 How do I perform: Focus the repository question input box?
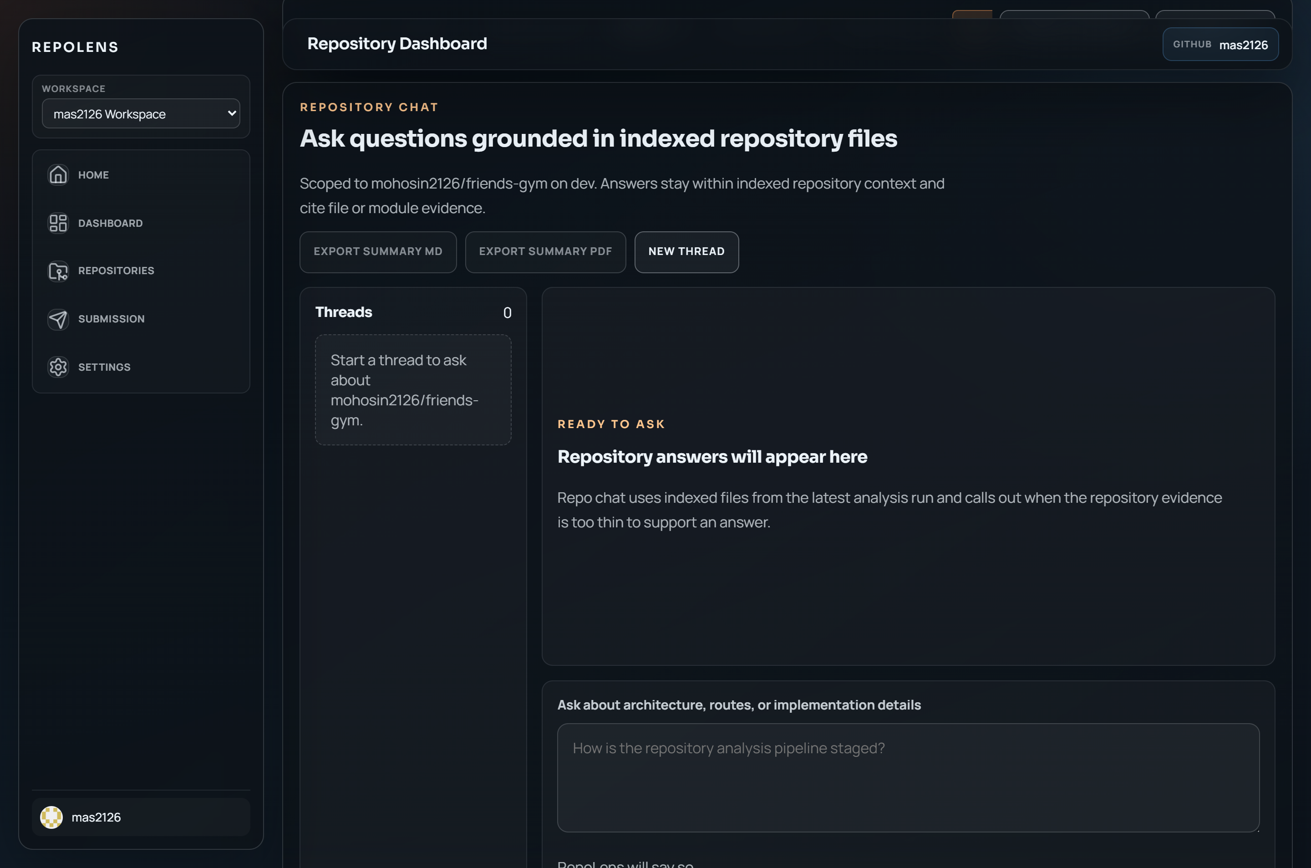click(908, 778)
